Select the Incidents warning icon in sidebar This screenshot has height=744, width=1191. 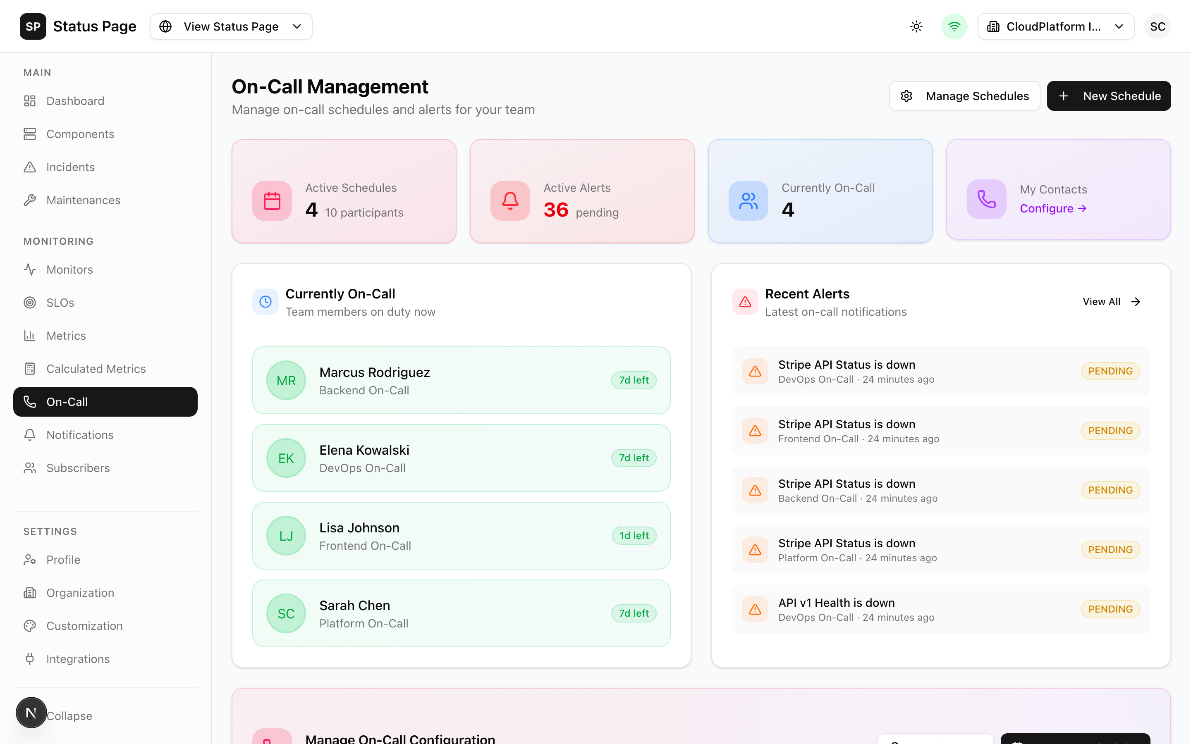click(x=30, y=167)
